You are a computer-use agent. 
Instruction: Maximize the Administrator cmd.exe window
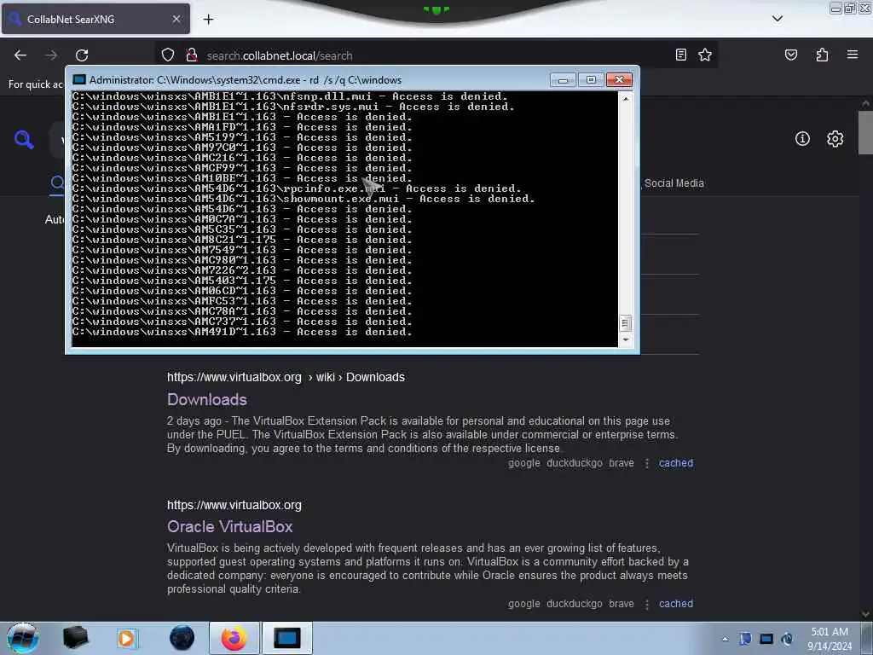(x=591, y=80)
